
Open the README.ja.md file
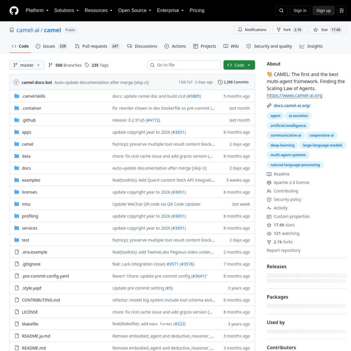[36, 336]
